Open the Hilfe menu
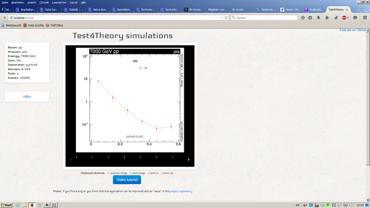The image size is (370, 208). tap(83, 2)
